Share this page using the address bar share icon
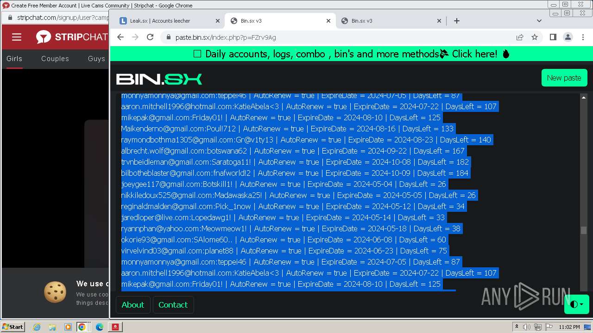 pyautogui.click(x=520, y=37)
